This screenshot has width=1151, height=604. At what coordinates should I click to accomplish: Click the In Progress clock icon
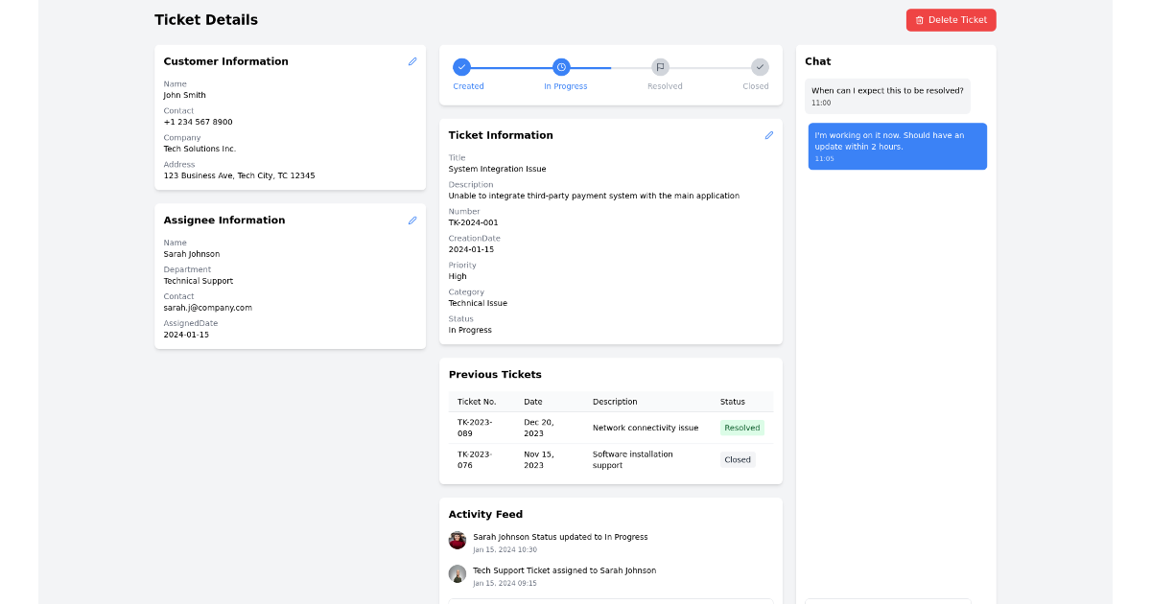561,67
